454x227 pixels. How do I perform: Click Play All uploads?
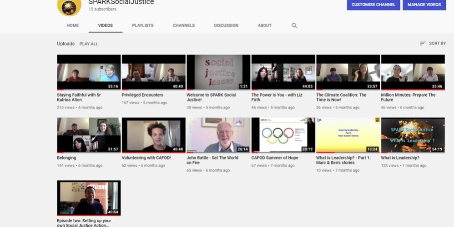click(x=89, y=44)
